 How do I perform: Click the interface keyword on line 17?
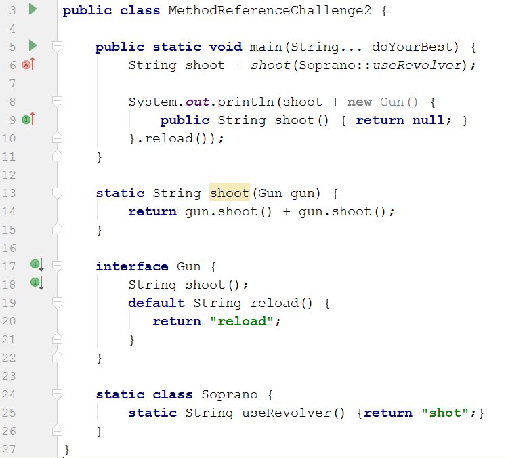click(132, 266)
